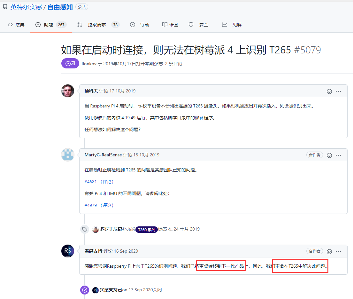Click the pull request branch icon
353x299 pixels.
pyautogui.click(x=80, y=25)
